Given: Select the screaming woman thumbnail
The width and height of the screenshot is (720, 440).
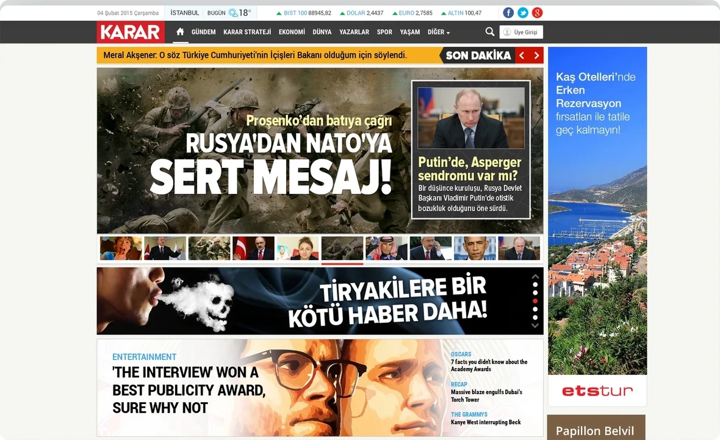Looking at the screenshot, I should point(121,248).
